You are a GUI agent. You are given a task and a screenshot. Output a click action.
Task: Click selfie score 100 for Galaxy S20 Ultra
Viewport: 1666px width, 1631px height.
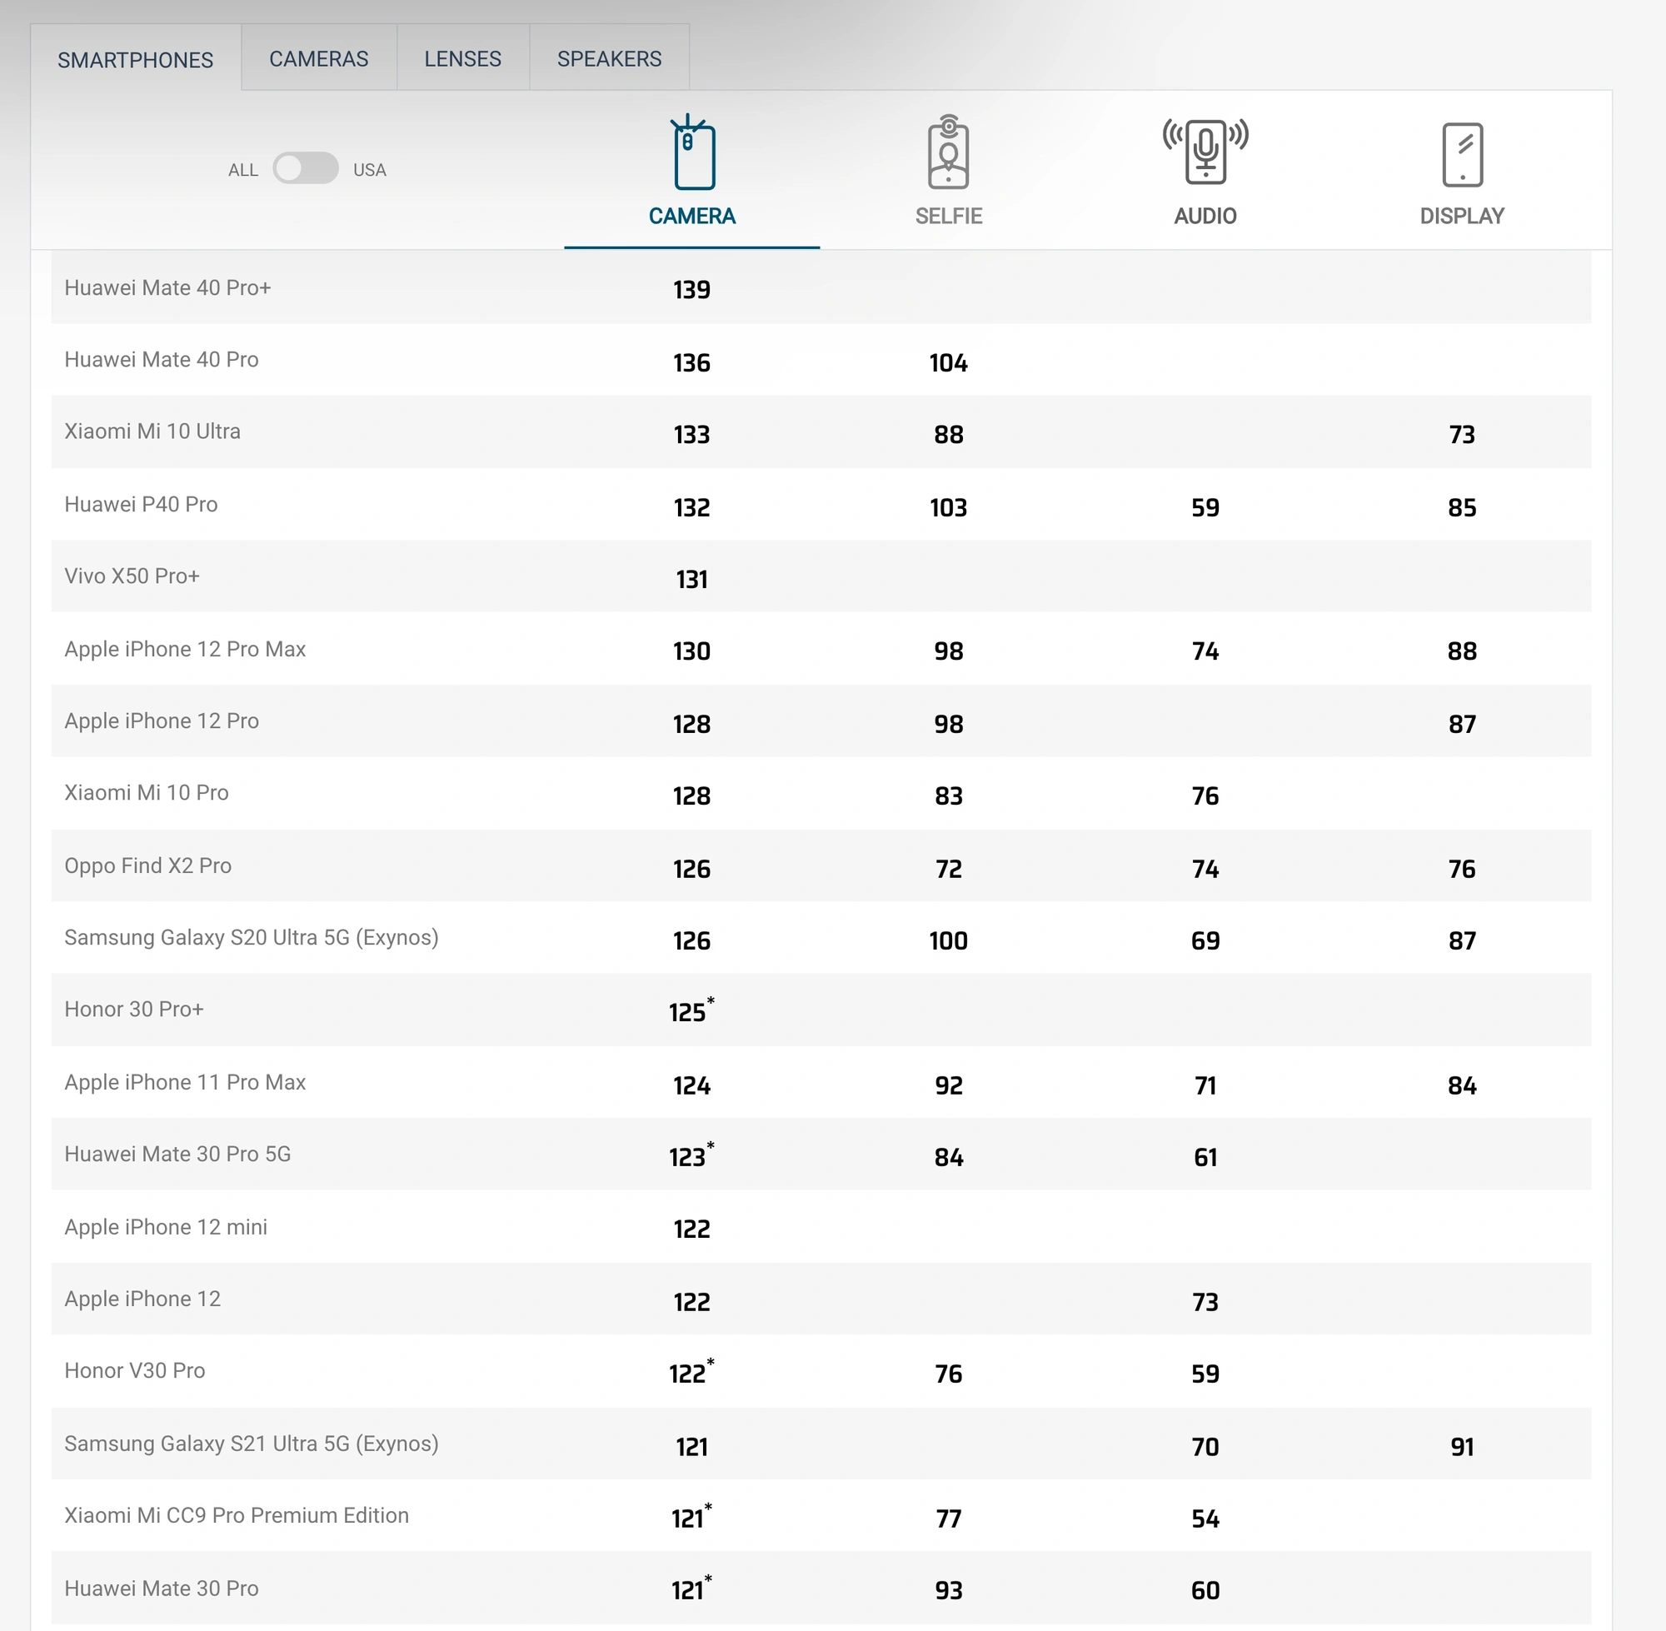click(948, 941)
